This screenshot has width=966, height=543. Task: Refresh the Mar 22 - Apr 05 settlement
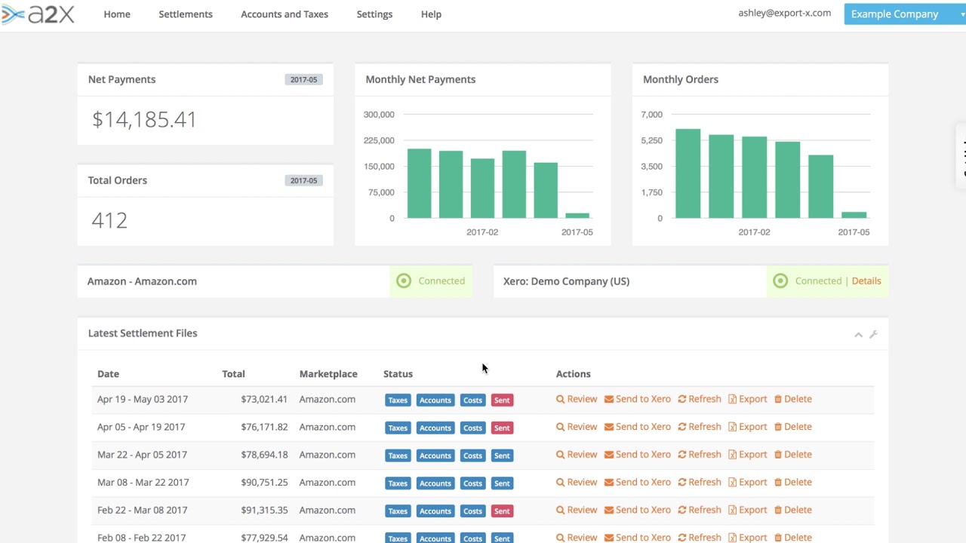click(700, 454)
